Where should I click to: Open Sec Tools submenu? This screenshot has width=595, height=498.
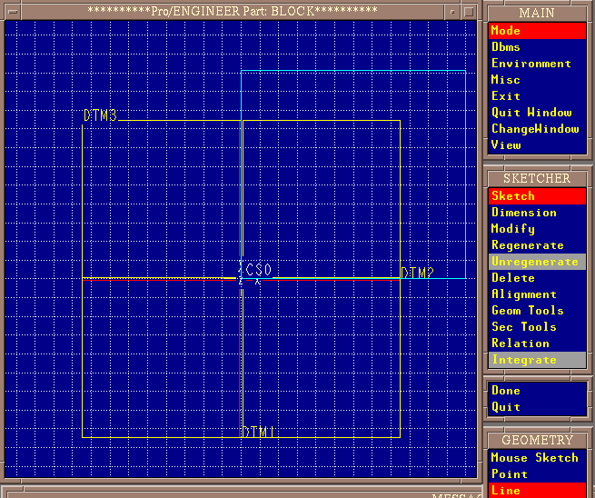click(537, 327)
